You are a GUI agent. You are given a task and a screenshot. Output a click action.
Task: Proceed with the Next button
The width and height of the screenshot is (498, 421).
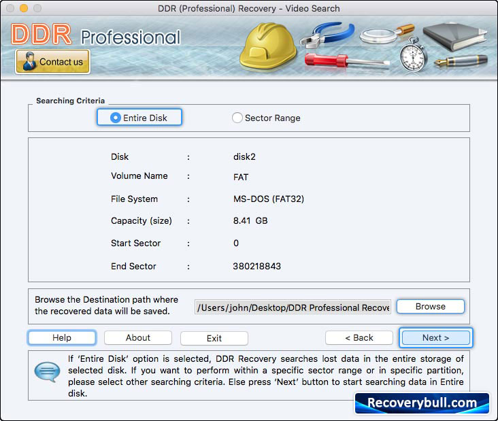click(435, 337)
